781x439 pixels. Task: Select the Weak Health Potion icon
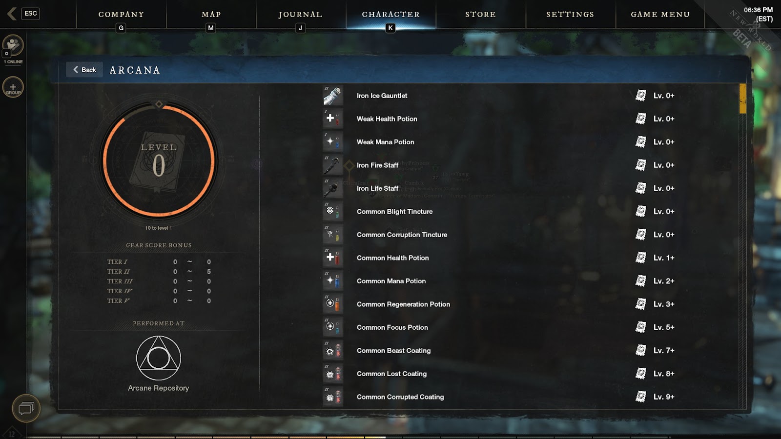point(333,119)
